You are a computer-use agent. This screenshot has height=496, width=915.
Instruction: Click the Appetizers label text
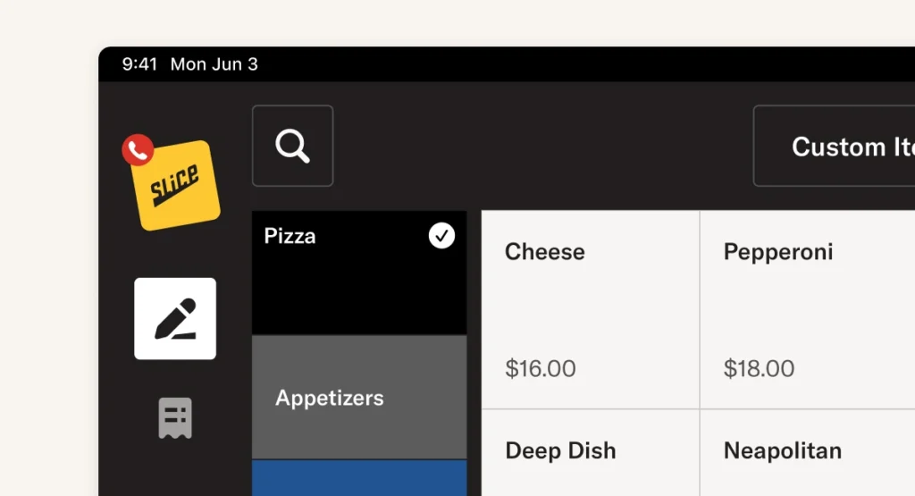click(329, 398)
